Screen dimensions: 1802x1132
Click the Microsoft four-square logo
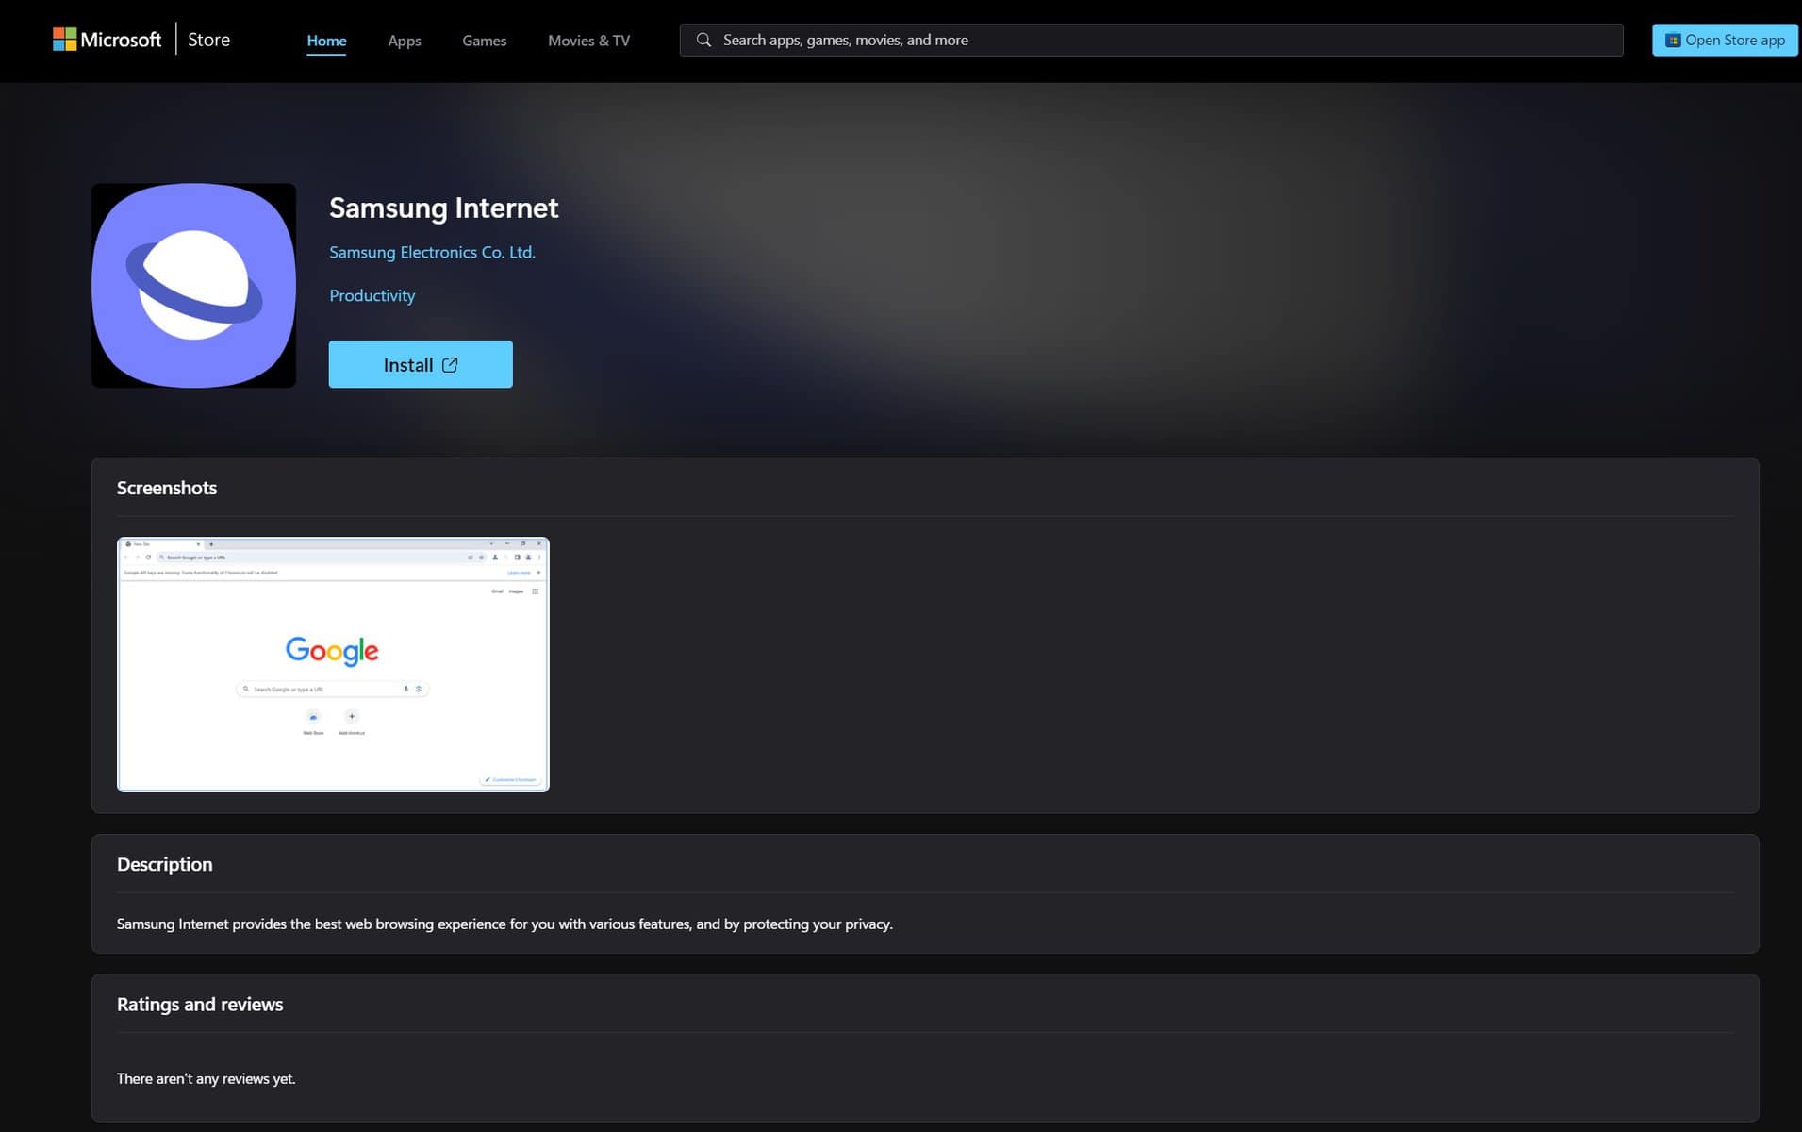point(64,40)
